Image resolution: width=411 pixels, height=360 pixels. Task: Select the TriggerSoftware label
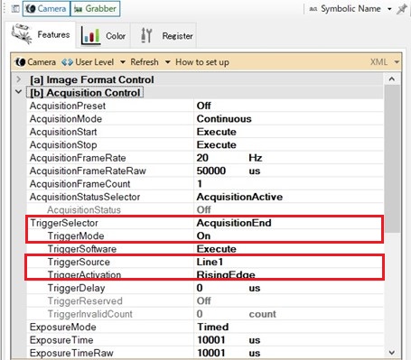pos(82,249)
